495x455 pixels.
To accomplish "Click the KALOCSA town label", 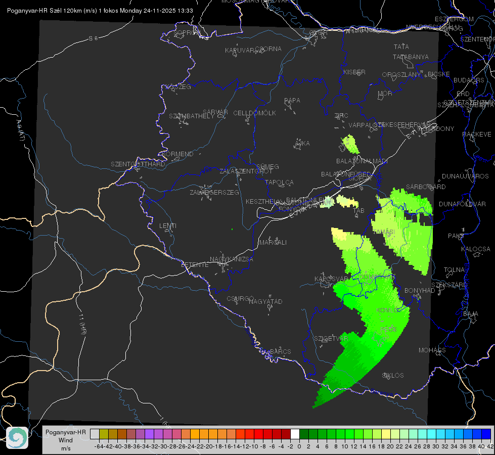I will (x=476, y=249).
